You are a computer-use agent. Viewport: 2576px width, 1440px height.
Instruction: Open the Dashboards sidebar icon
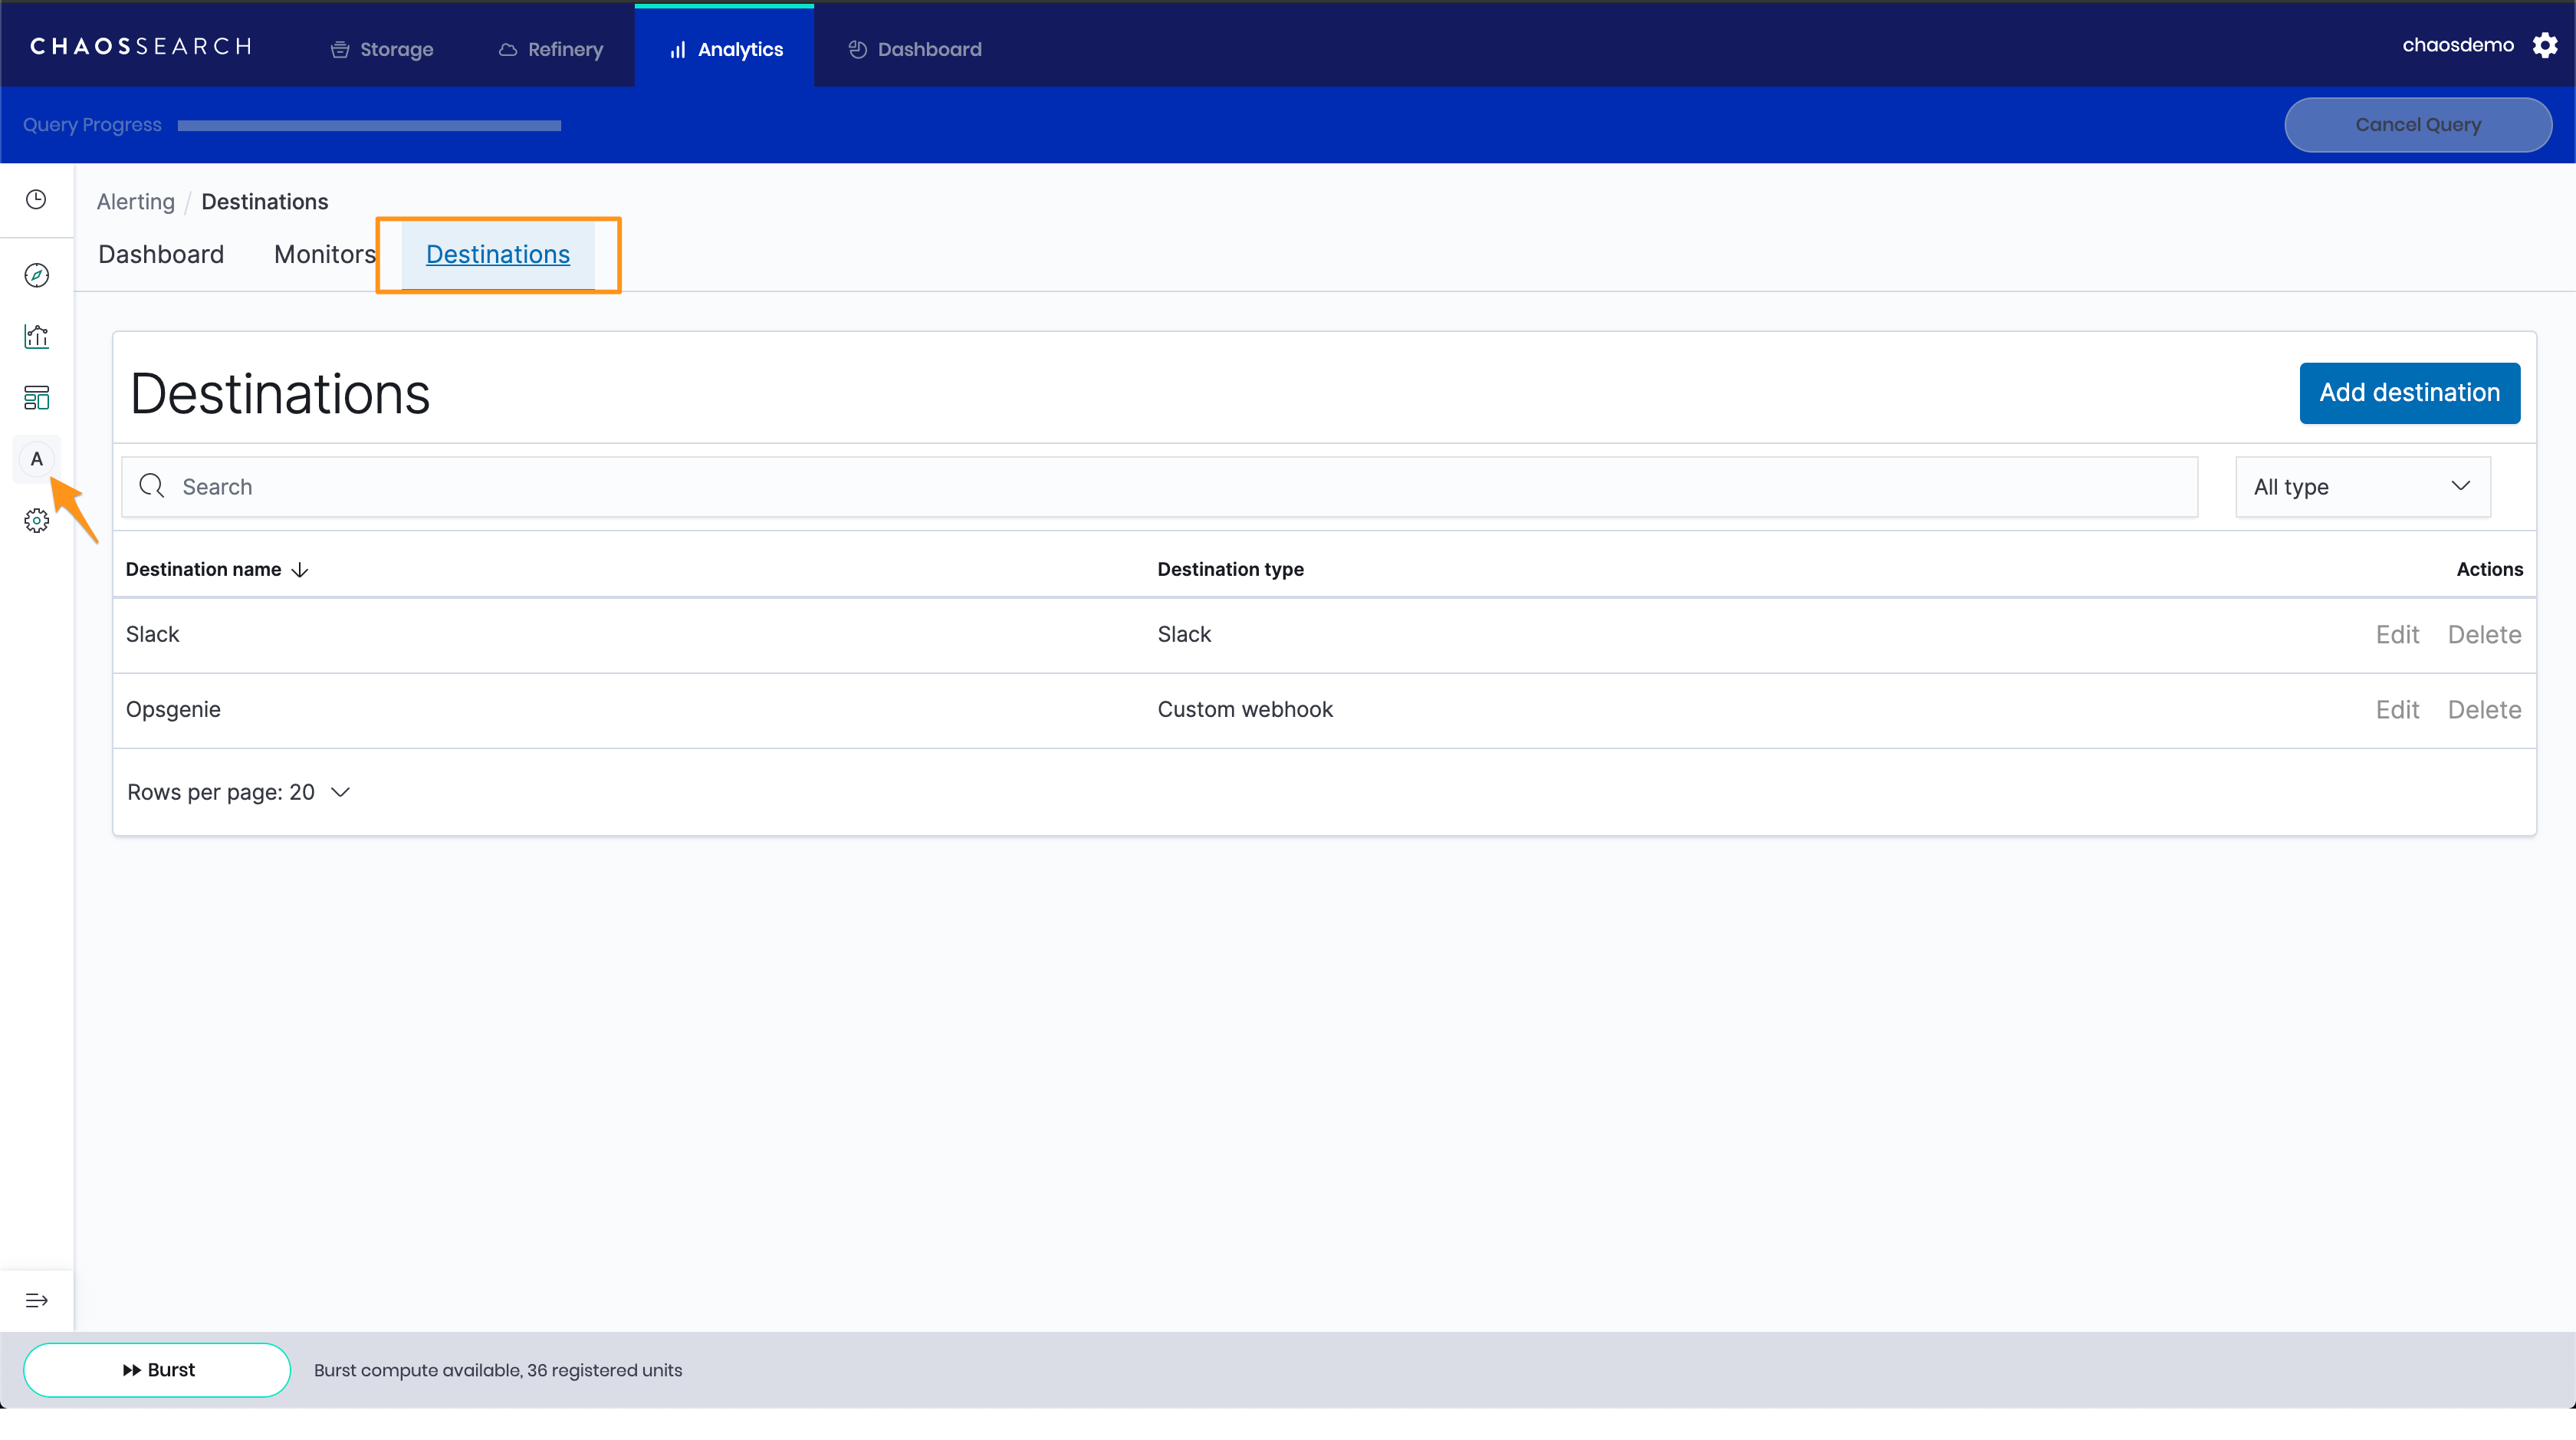coord(36,398)
